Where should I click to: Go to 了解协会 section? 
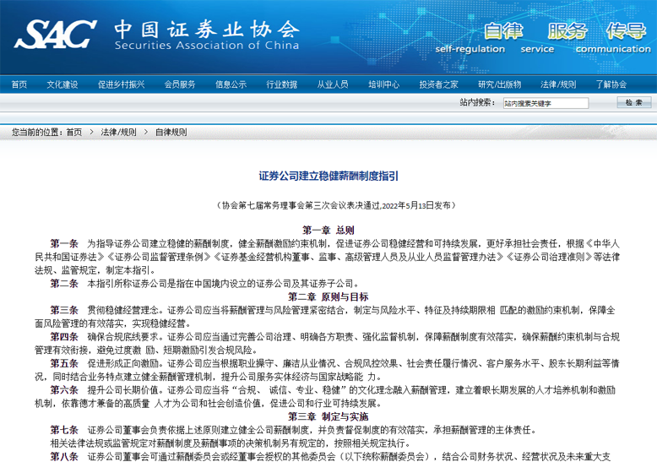coord(611,84)
